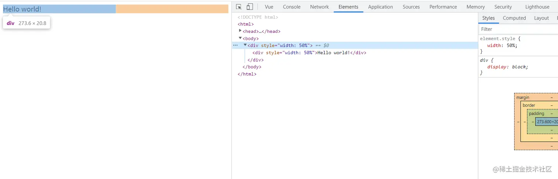This screenshot has height=179, width=558.
Task: Select the inner div Hello world! node
Action: coord(309,53)
